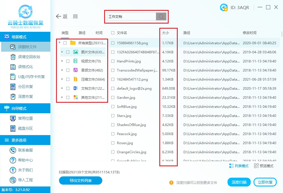This screenshot has height=193, width=283.
Task: Switch to the 路径 tab
Action: pyautogui.click(x=82, y=33)
